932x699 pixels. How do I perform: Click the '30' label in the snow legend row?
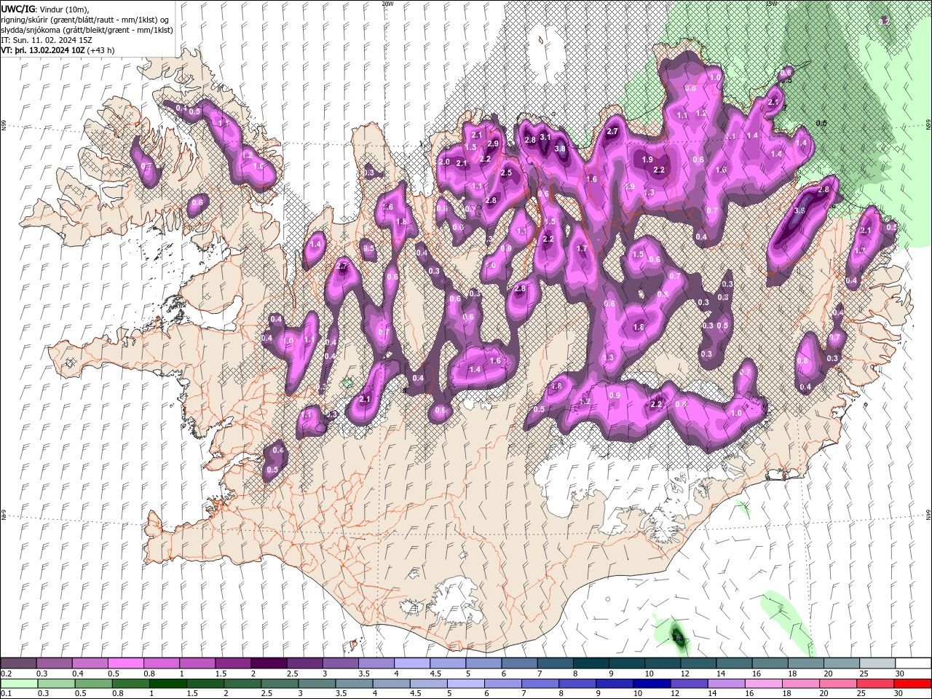click(900, 674)
